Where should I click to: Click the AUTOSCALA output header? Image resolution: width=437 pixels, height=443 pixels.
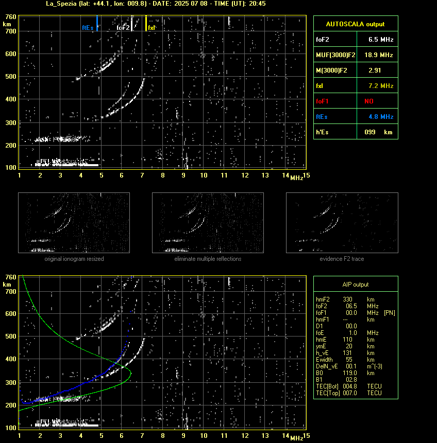click(x=355, y=24)
